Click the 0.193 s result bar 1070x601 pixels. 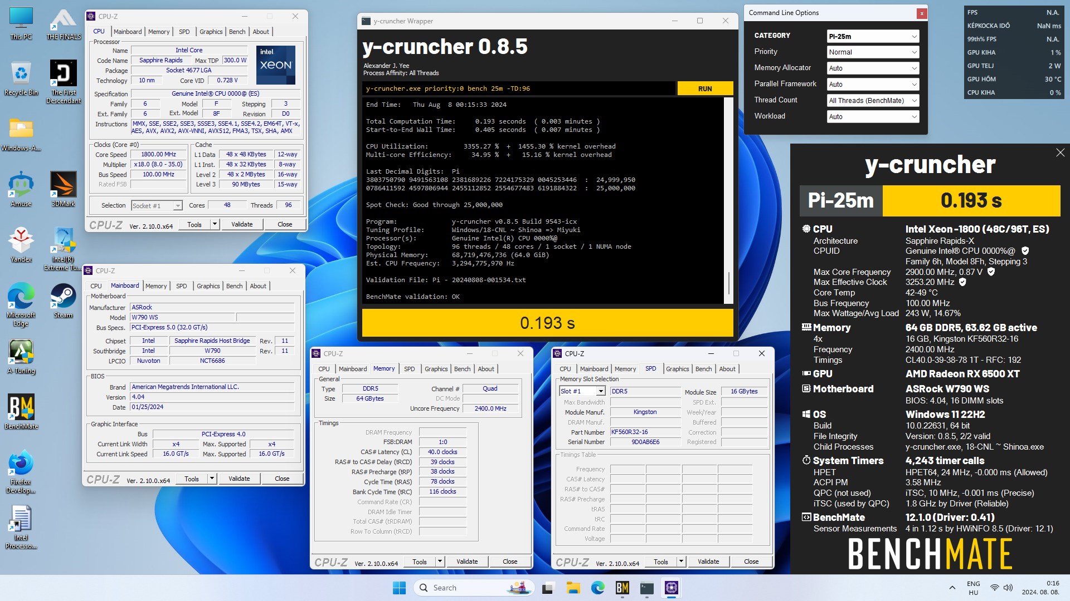(x=547, y=323)
